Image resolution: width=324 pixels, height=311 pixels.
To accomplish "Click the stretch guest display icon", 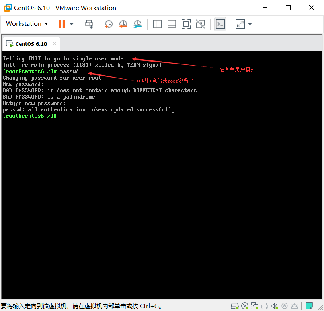I will pyautogui.click(x=240, y=24).
